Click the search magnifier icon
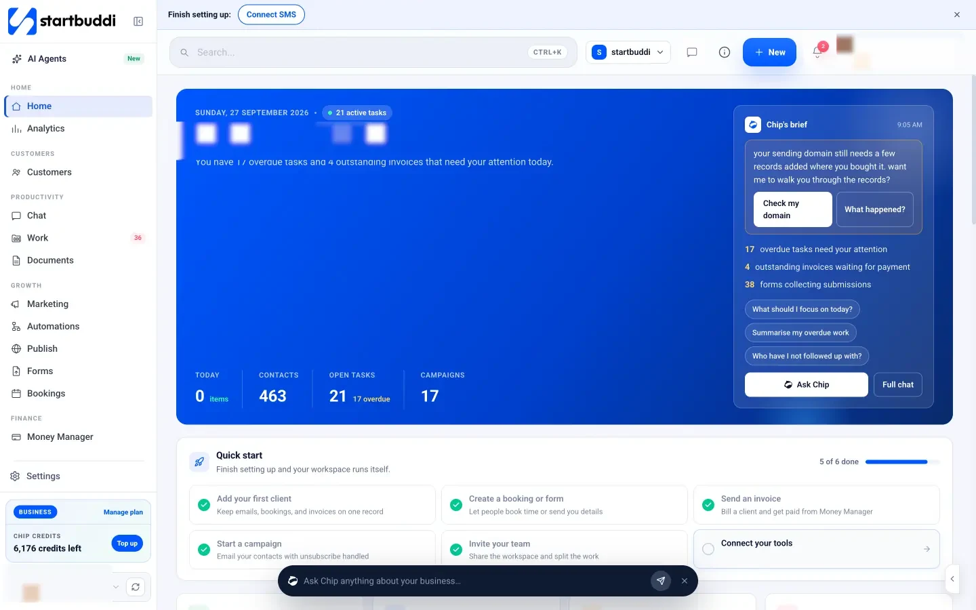 pyautogui.click(x=184, y=52)
